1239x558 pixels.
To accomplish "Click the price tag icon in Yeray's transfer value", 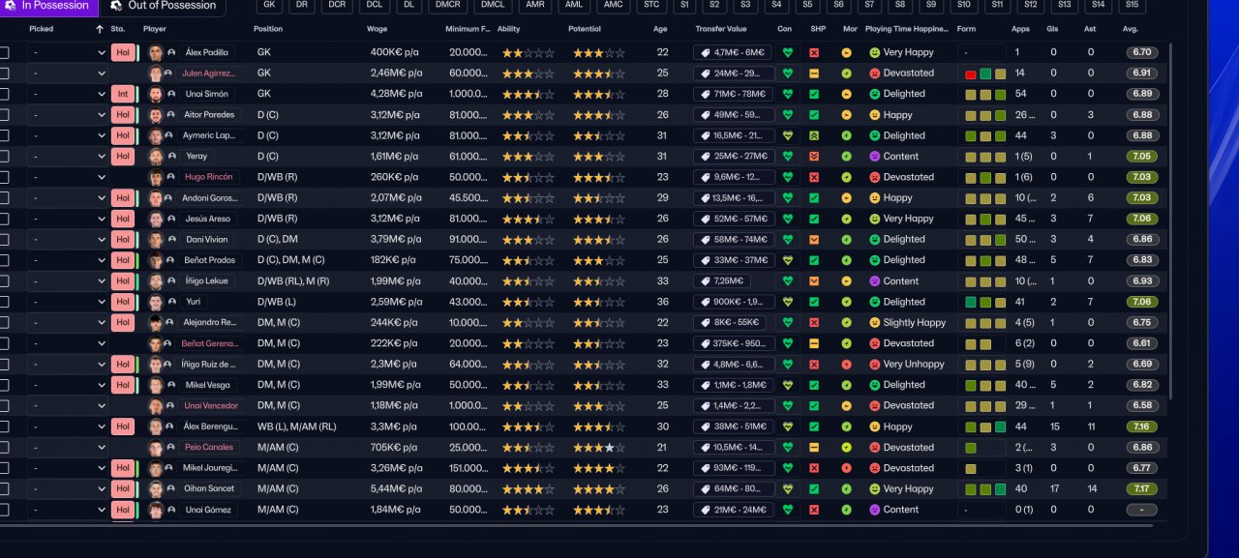I will pyautogui.click(x=706, y=157).
